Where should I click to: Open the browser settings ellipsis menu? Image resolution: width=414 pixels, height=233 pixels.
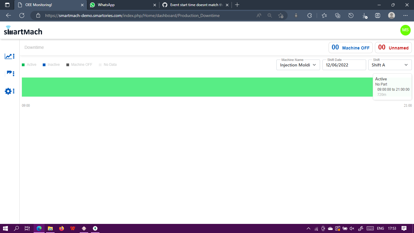pyautogui.click(x=405, y=15)
